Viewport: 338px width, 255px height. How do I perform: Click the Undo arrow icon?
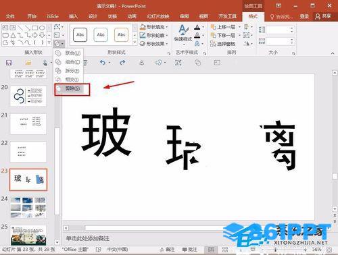pos(103,62)
